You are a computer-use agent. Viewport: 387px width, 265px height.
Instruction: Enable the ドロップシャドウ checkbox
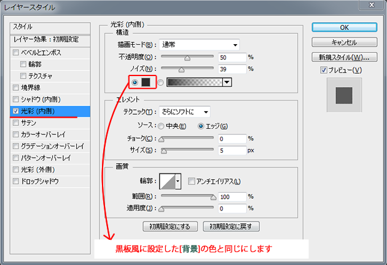[x=15, y=181]
